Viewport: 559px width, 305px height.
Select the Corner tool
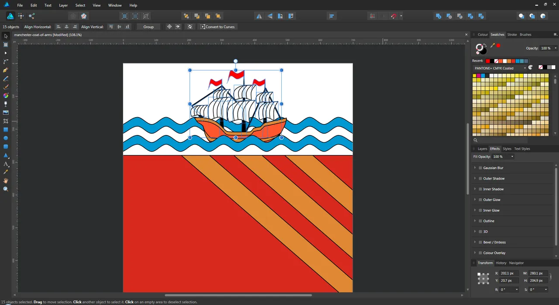[x=6, y=62]
